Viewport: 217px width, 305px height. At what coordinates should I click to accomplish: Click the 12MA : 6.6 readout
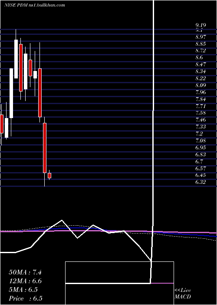25,281
